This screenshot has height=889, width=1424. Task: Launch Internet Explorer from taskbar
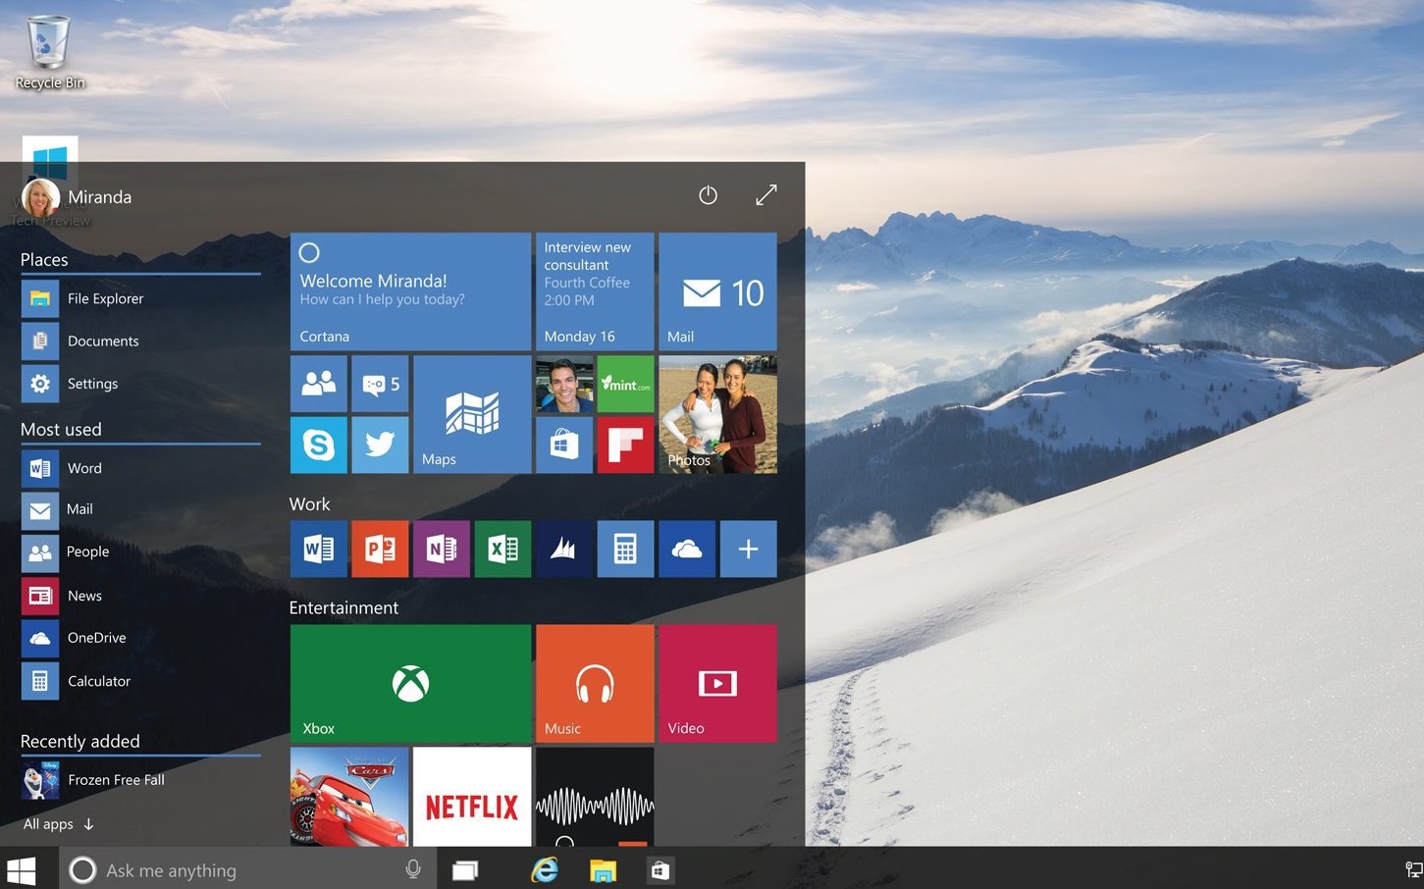(544, 870)
